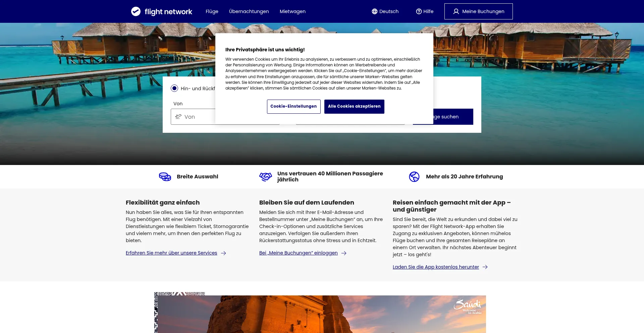Follow Bei Meine Buchungen einloggen link
Image resolution: width=644 pixels, height=333 pixels.
point(299,253)
